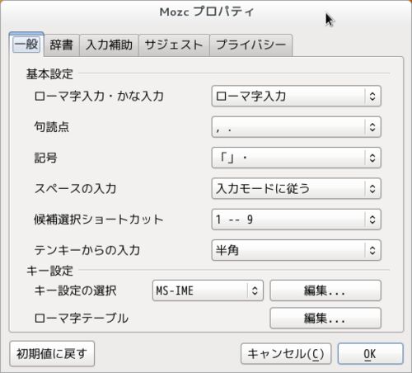The width and height of the screenshot is (412, 373).
Task: Click the スペースの入力 label
Action: pos(75,189)
